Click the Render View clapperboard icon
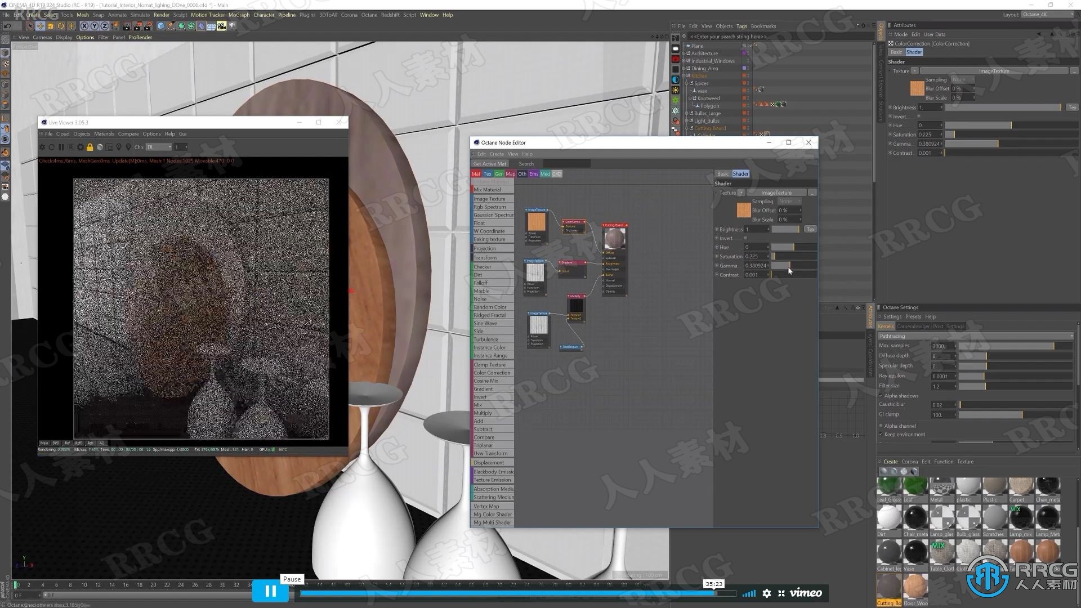The width and height of the screenshot is (1081, 608). click(127, 26)
